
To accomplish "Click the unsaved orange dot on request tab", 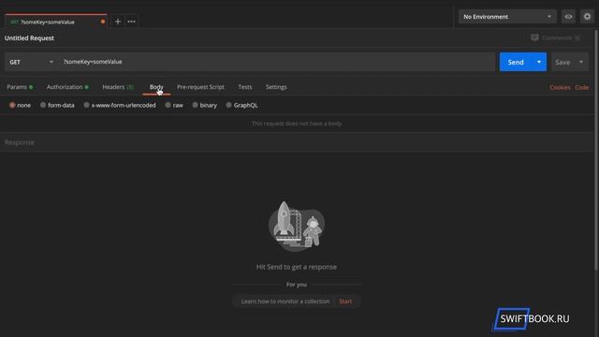I will pos(103,22).
